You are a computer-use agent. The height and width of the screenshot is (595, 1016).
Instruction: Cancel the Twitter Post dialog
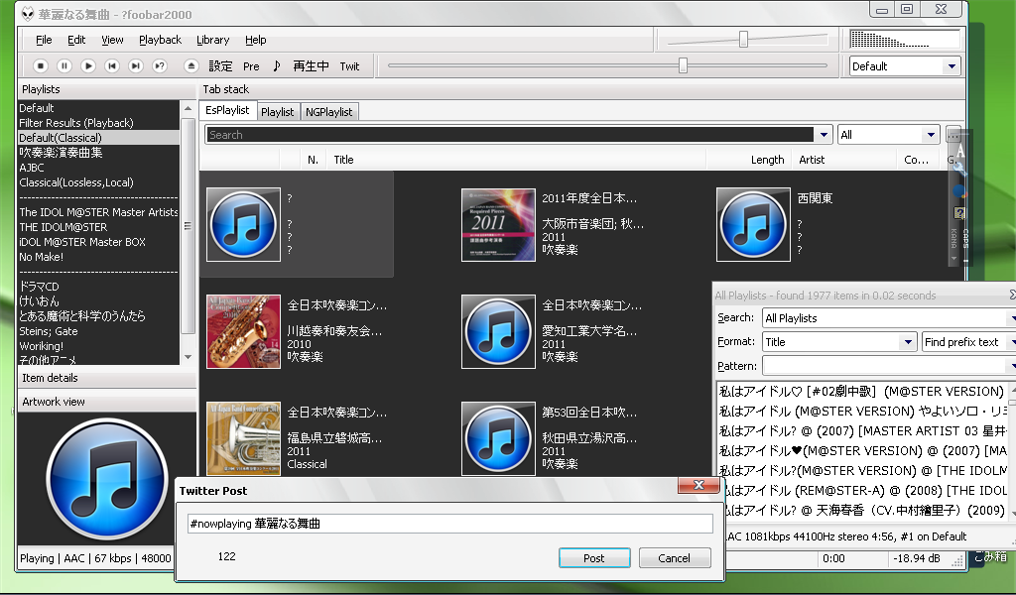[675, 558]
